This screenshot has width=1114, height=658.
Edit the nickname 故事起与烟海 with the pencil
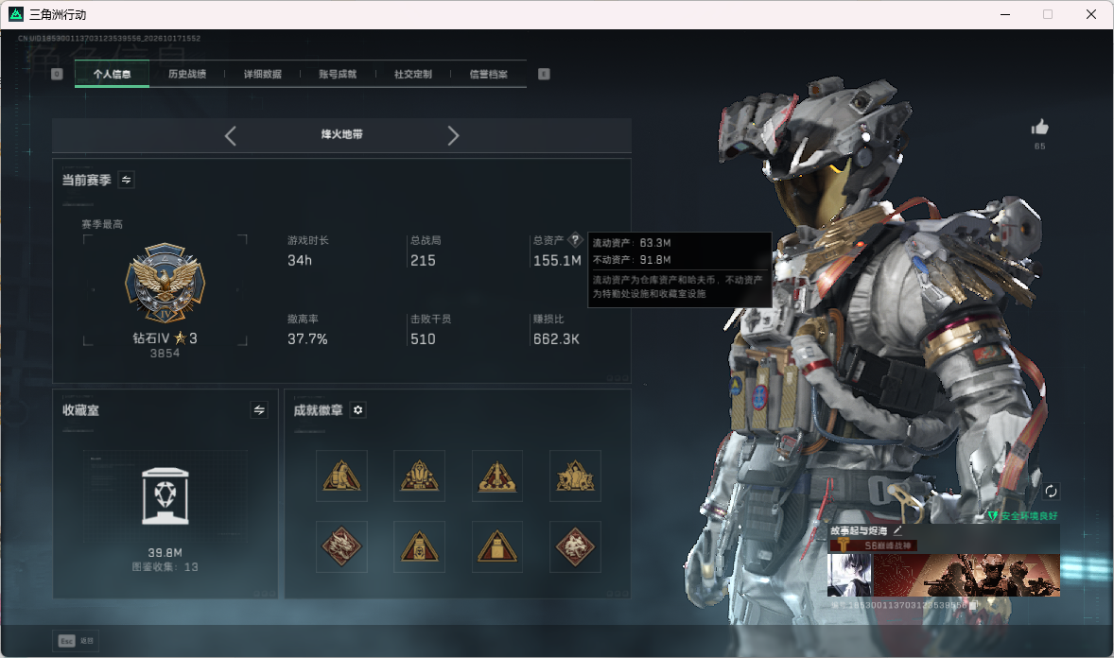pos(898,530)
